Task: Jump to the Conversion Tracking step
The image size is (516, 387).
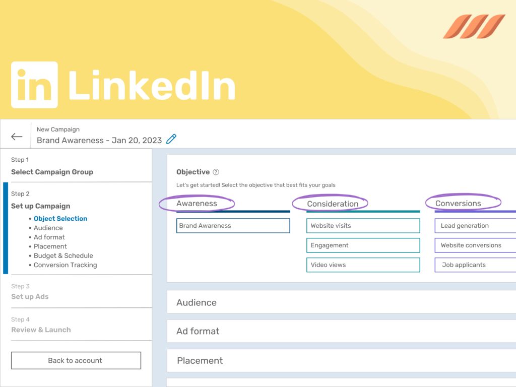Action: click(66, 265)
